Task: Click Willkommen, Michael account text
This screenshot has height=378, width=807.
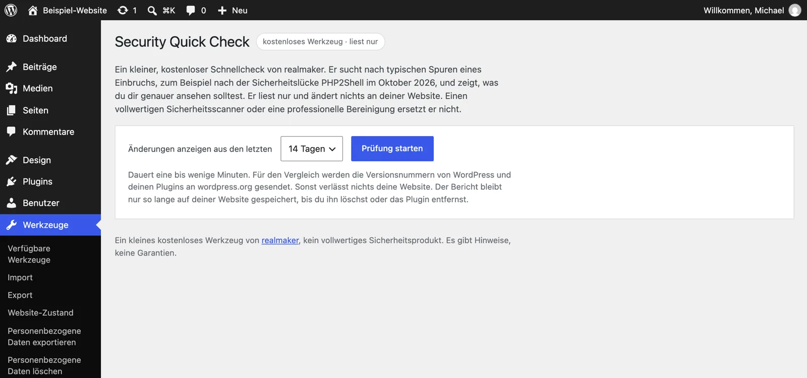Action: [x=744, y=11]
